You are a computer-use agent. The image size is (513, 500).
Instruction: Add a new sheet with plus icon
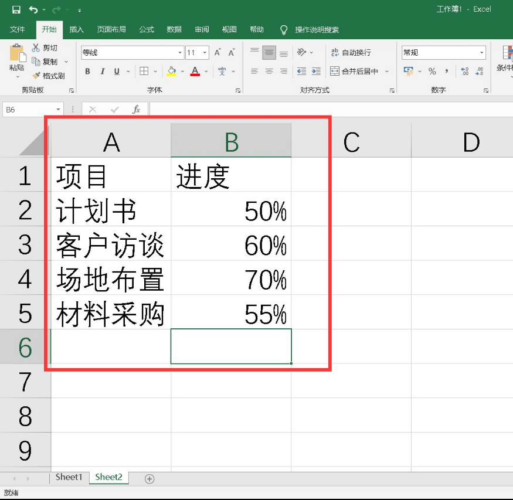click(150, 479)
